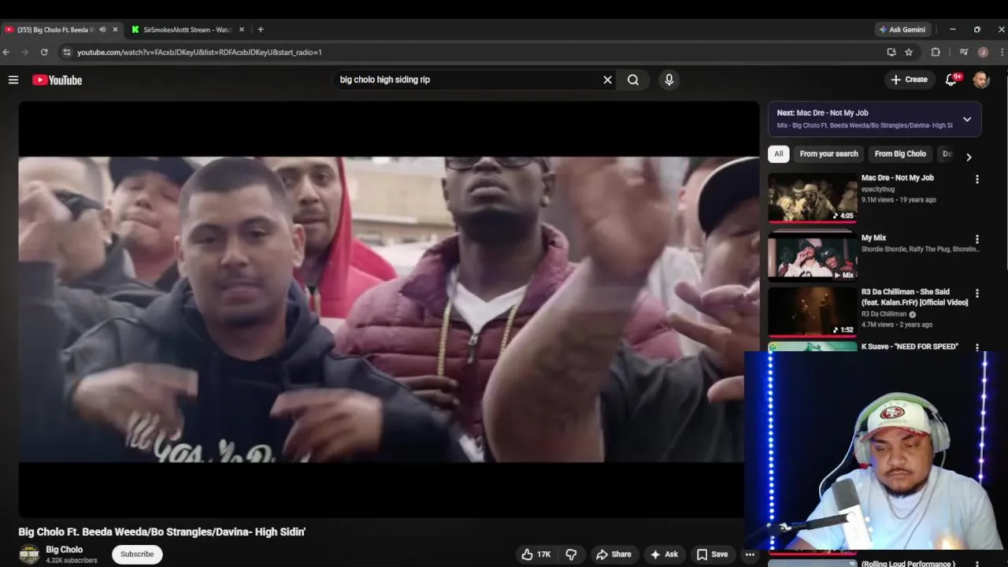Open the media control icon in toolbar
This screenshot has width=1008, height=567.
tap(964, 52)
